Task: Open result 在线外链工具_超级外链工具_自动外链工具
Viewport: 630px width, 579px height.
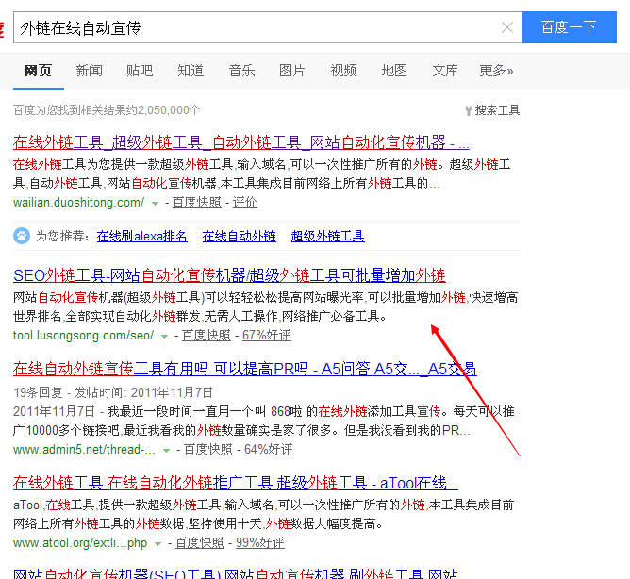Action: [241, 142]
